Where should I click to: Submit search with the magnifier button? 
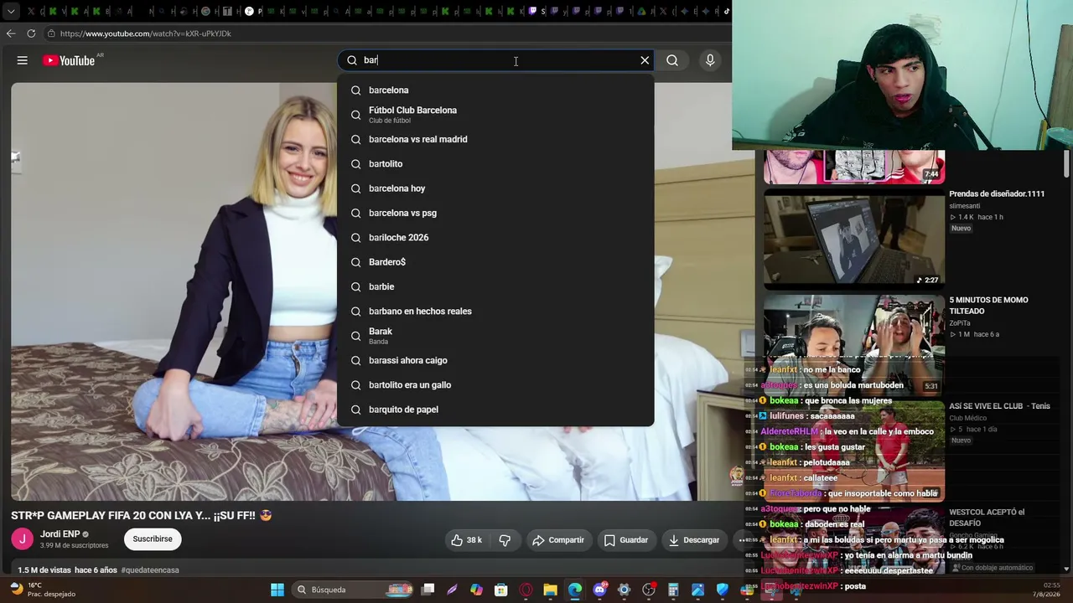click(672, 60)
